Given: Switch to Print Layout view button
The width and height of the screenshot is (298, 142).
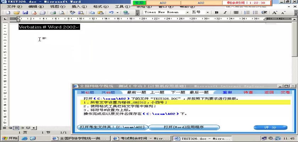Looking at the screenshot, I should tap(16, 127).
